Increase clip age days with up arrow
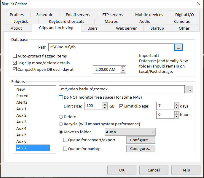The image size is (204, 178). click(176, 104)
